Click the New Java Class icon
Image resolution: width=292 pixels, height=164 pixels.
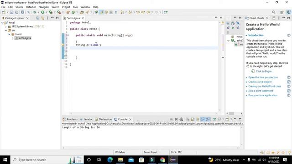73,12
